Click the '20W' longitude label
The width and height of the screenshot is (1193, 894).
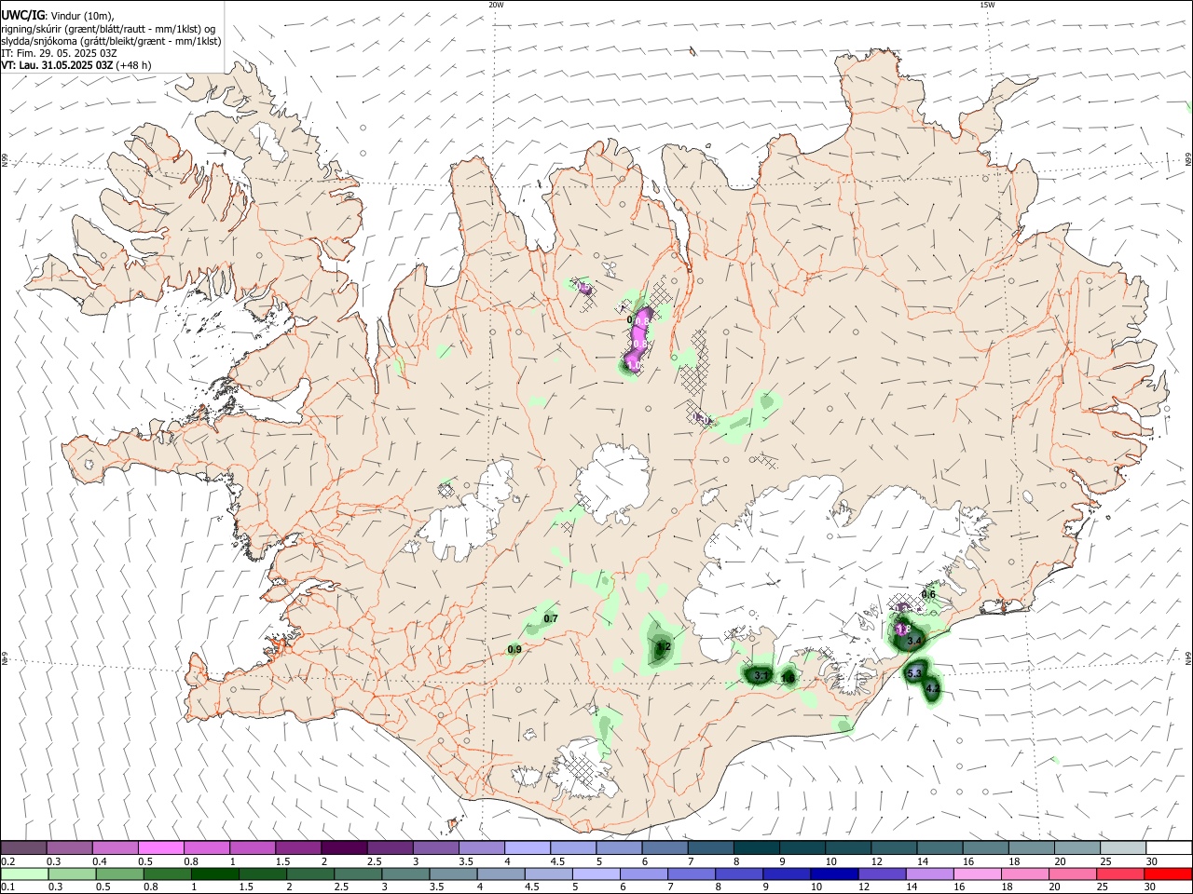tap(496, 5)
